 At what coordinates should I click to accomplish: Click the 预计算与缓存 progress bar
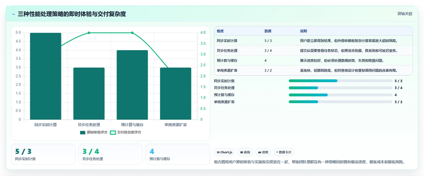pos(341,95)
